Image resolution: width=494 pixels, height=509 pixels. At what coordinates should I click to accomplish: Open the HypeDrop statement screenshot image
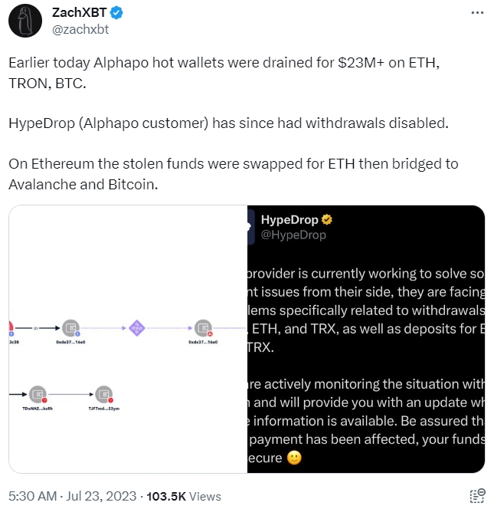click(366, 339)
